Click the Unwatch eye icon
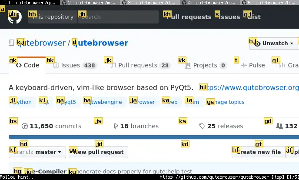Viewport: 299px width, 180px height. [257, 43]
